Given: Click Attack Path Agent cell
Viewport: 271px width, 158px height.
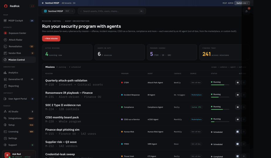Looking at the screenshot, I should [x=155, y=83].
